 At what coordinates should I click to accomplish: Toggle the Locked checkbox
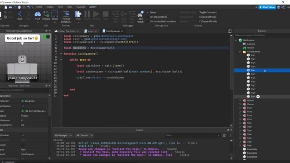23,145
